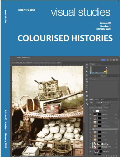Viewport: 120px width, 157px height.
Task: Open the topmost collapsed panel icon in dock
Action: tap(87, 65)
